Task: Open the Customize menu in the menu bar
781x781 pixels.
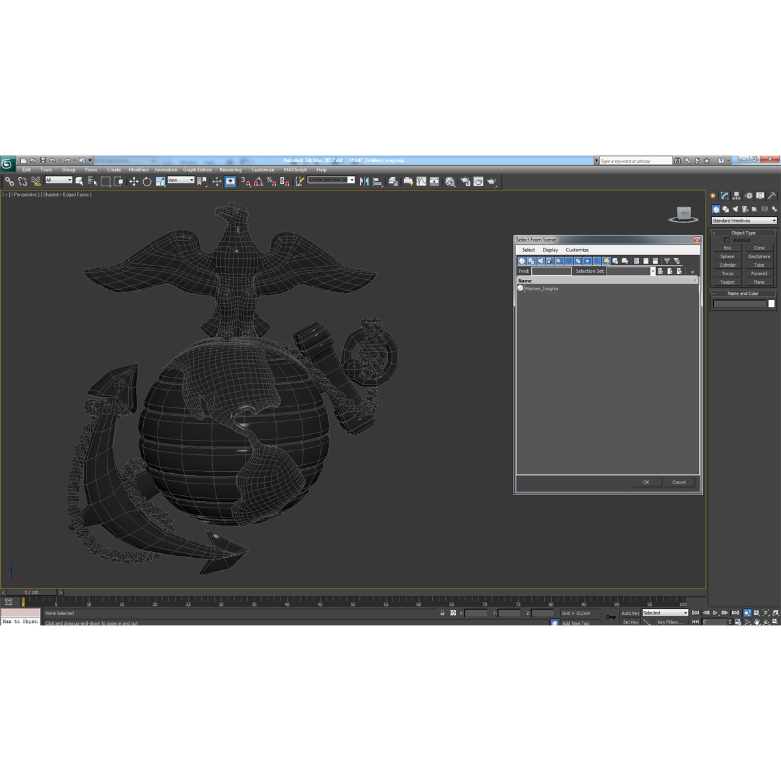Action: pyautogui.click(x=263, y=170)
